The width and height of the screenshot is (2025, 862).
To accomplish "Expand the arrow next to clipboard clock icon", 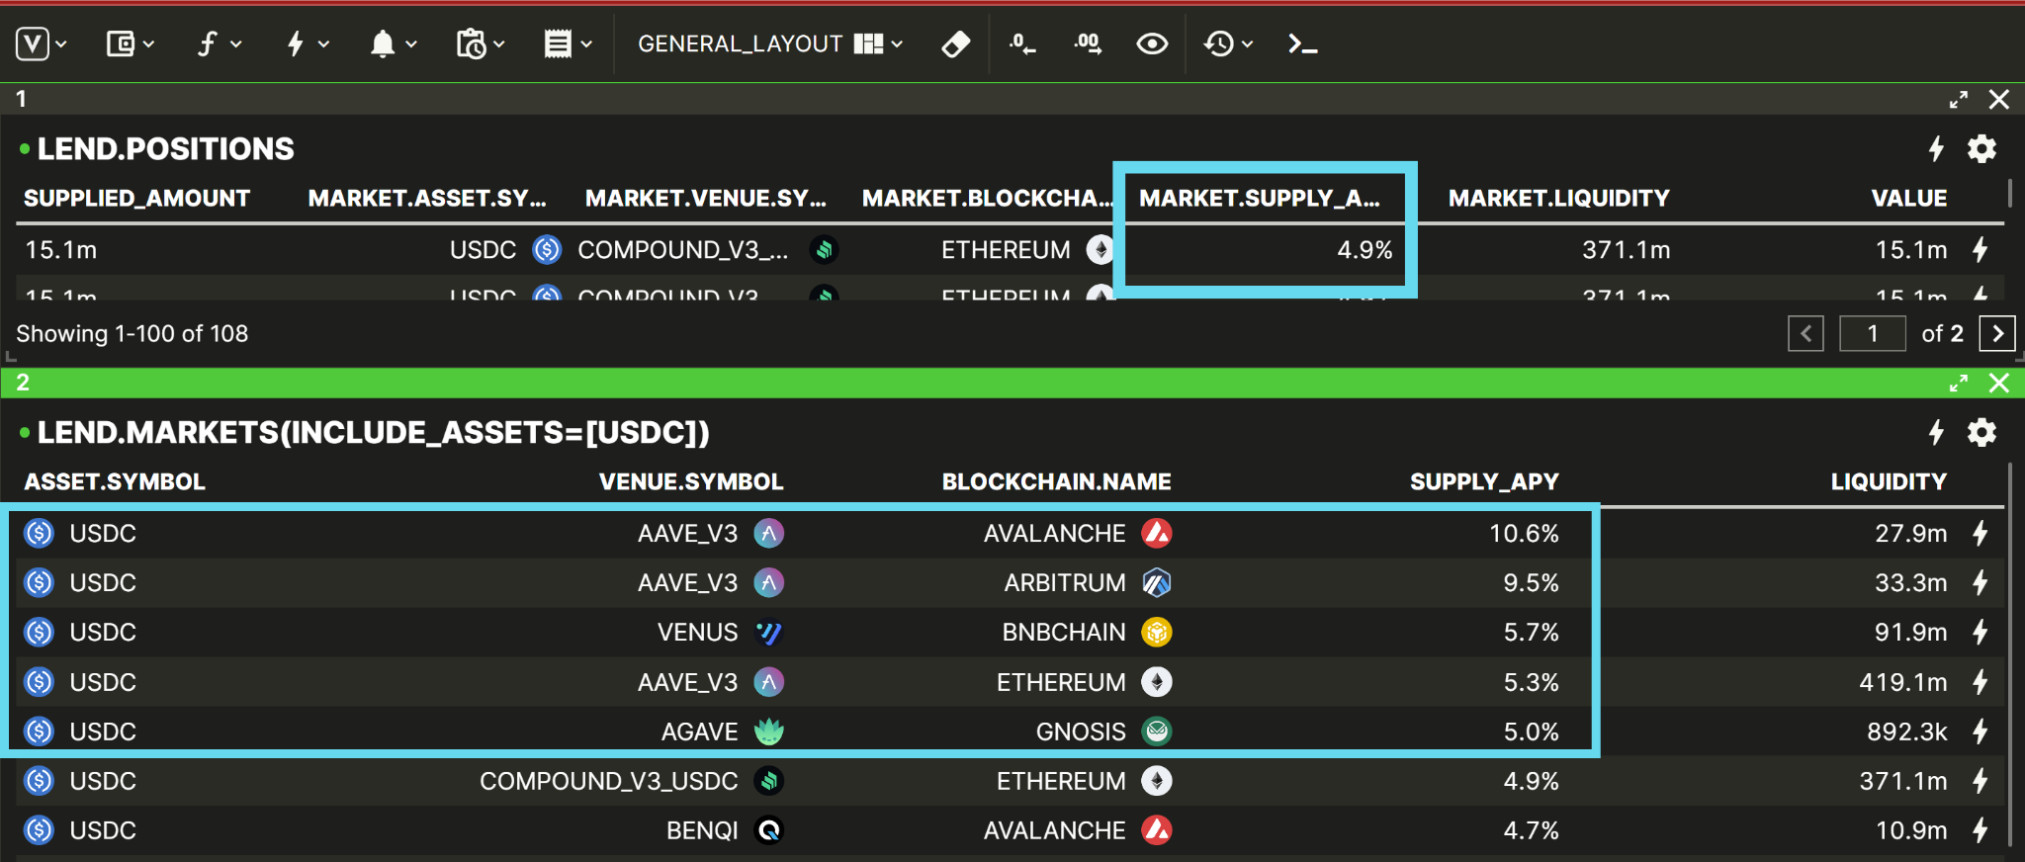I will [499, 44].
